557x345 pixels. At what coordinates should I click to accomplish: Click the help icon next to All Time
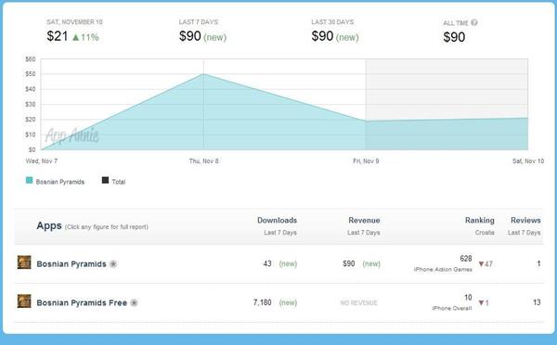point(473,22)
